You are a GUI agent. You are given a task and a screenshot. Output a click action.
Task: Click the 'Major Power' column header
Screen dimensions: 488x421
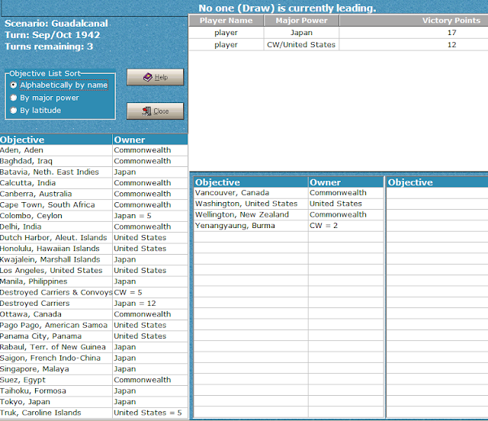point(301,21)
